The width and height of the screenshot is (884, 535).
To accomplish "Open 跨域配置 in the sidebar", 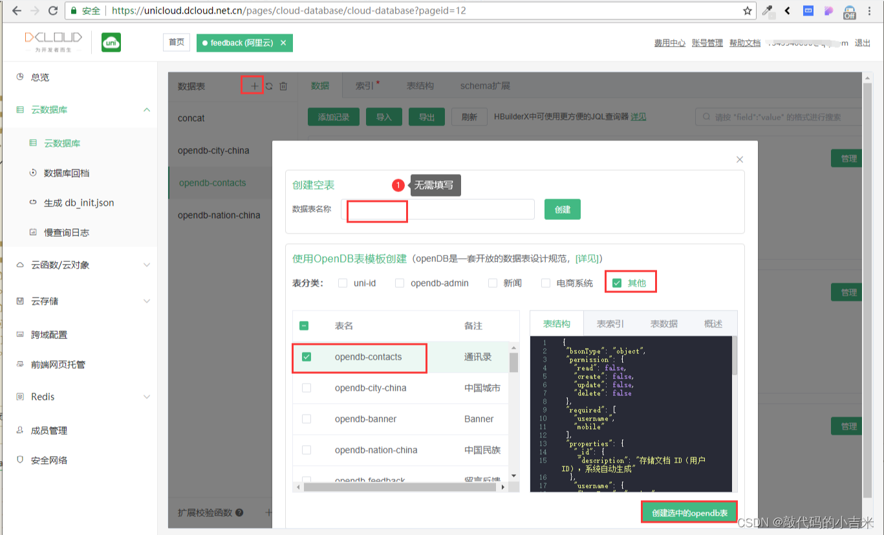I will point(49,334).
